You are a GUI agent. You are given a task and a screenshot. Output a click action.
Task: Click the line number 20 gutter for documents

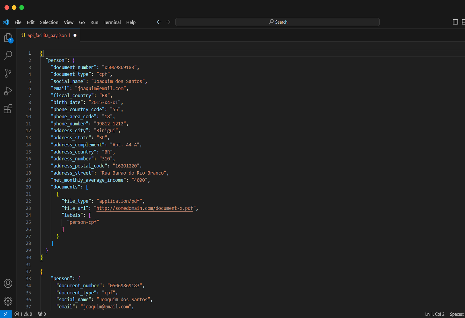click(28, 187)
